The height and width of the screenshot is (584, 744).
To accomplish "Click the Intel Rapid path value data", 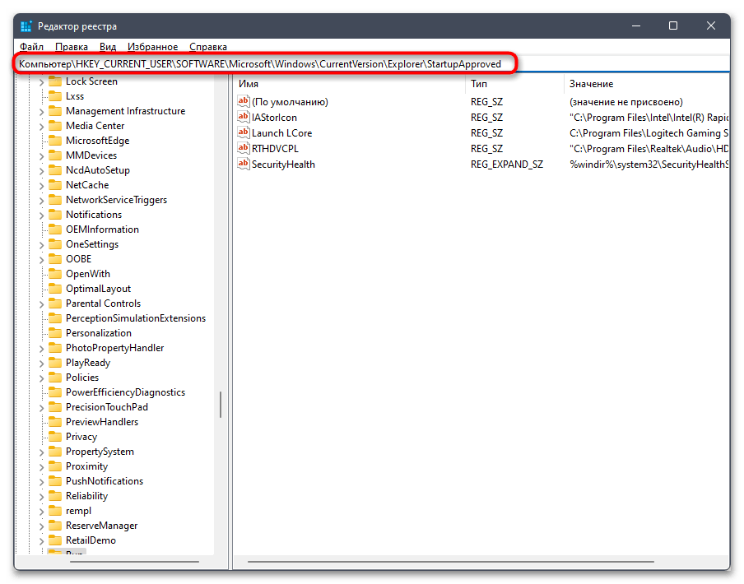I will [x=649, y=117].
